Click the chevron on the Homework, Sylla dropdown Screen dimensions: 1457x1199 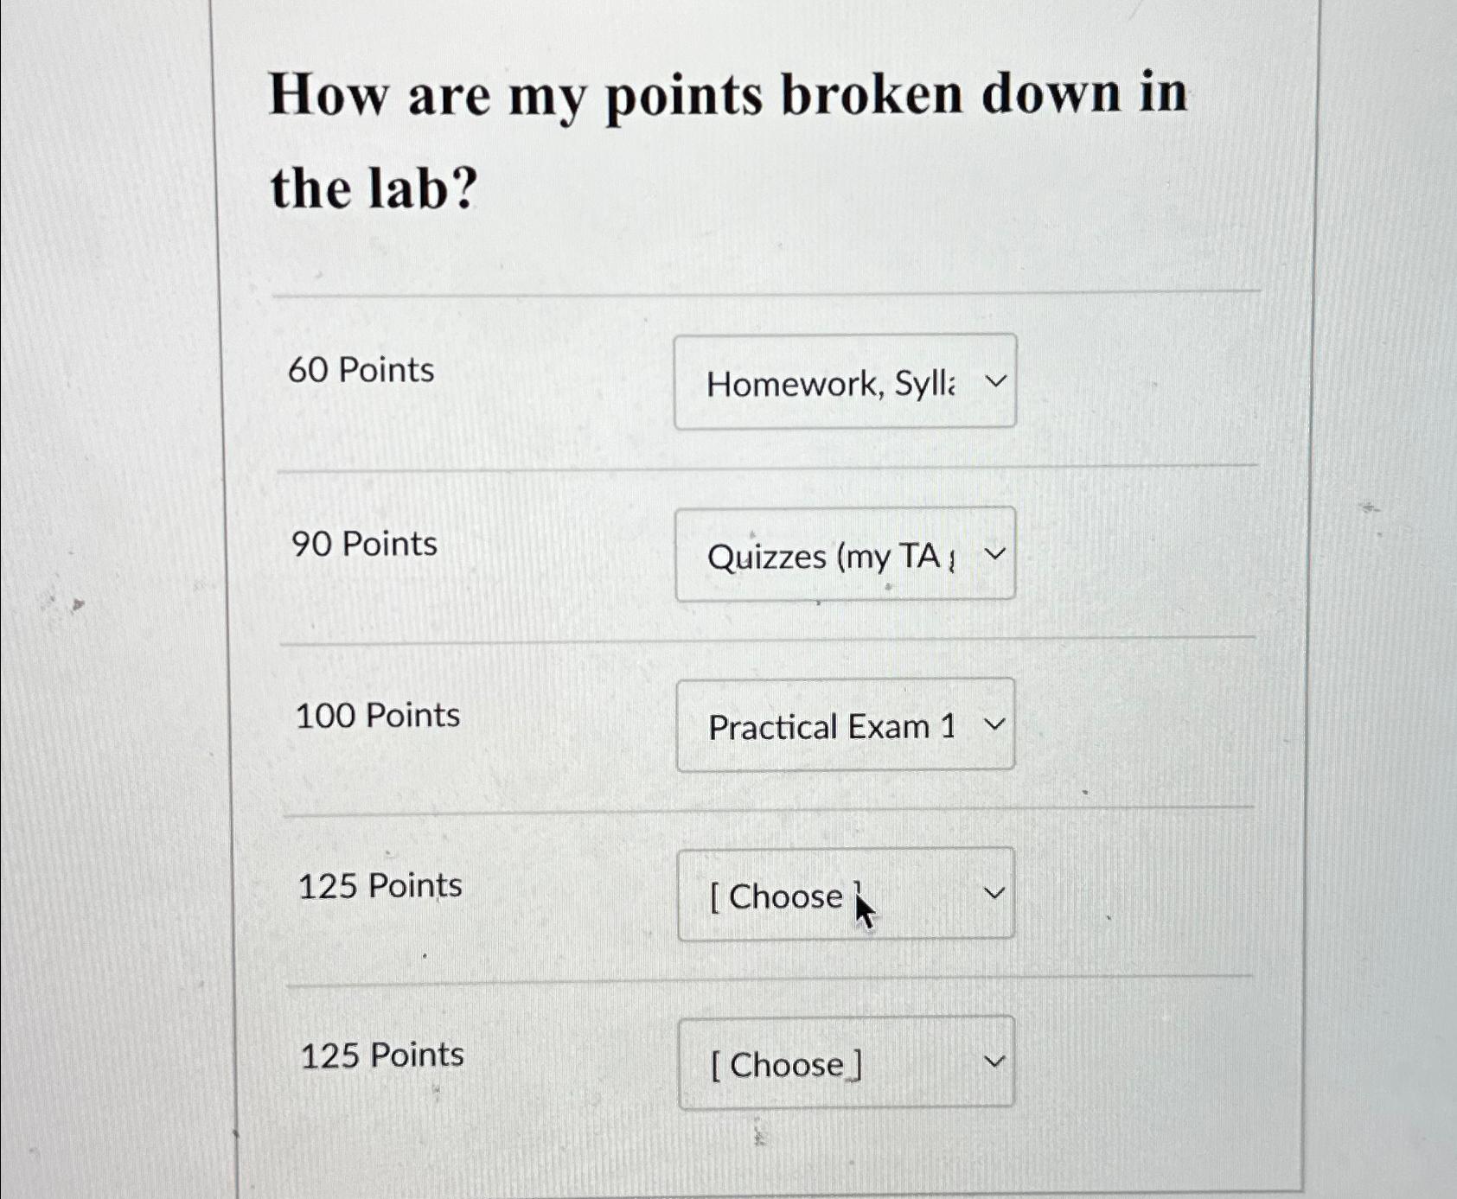pos(995,380)
